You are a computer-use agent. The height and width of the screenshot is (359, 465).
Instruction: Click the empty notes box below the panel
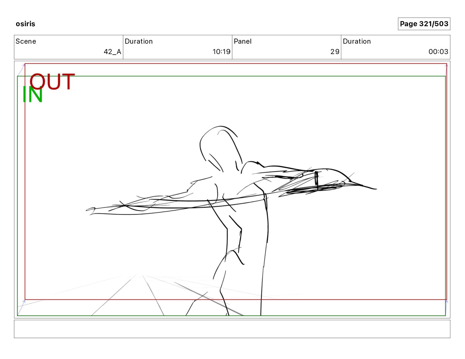pos(232,329)
